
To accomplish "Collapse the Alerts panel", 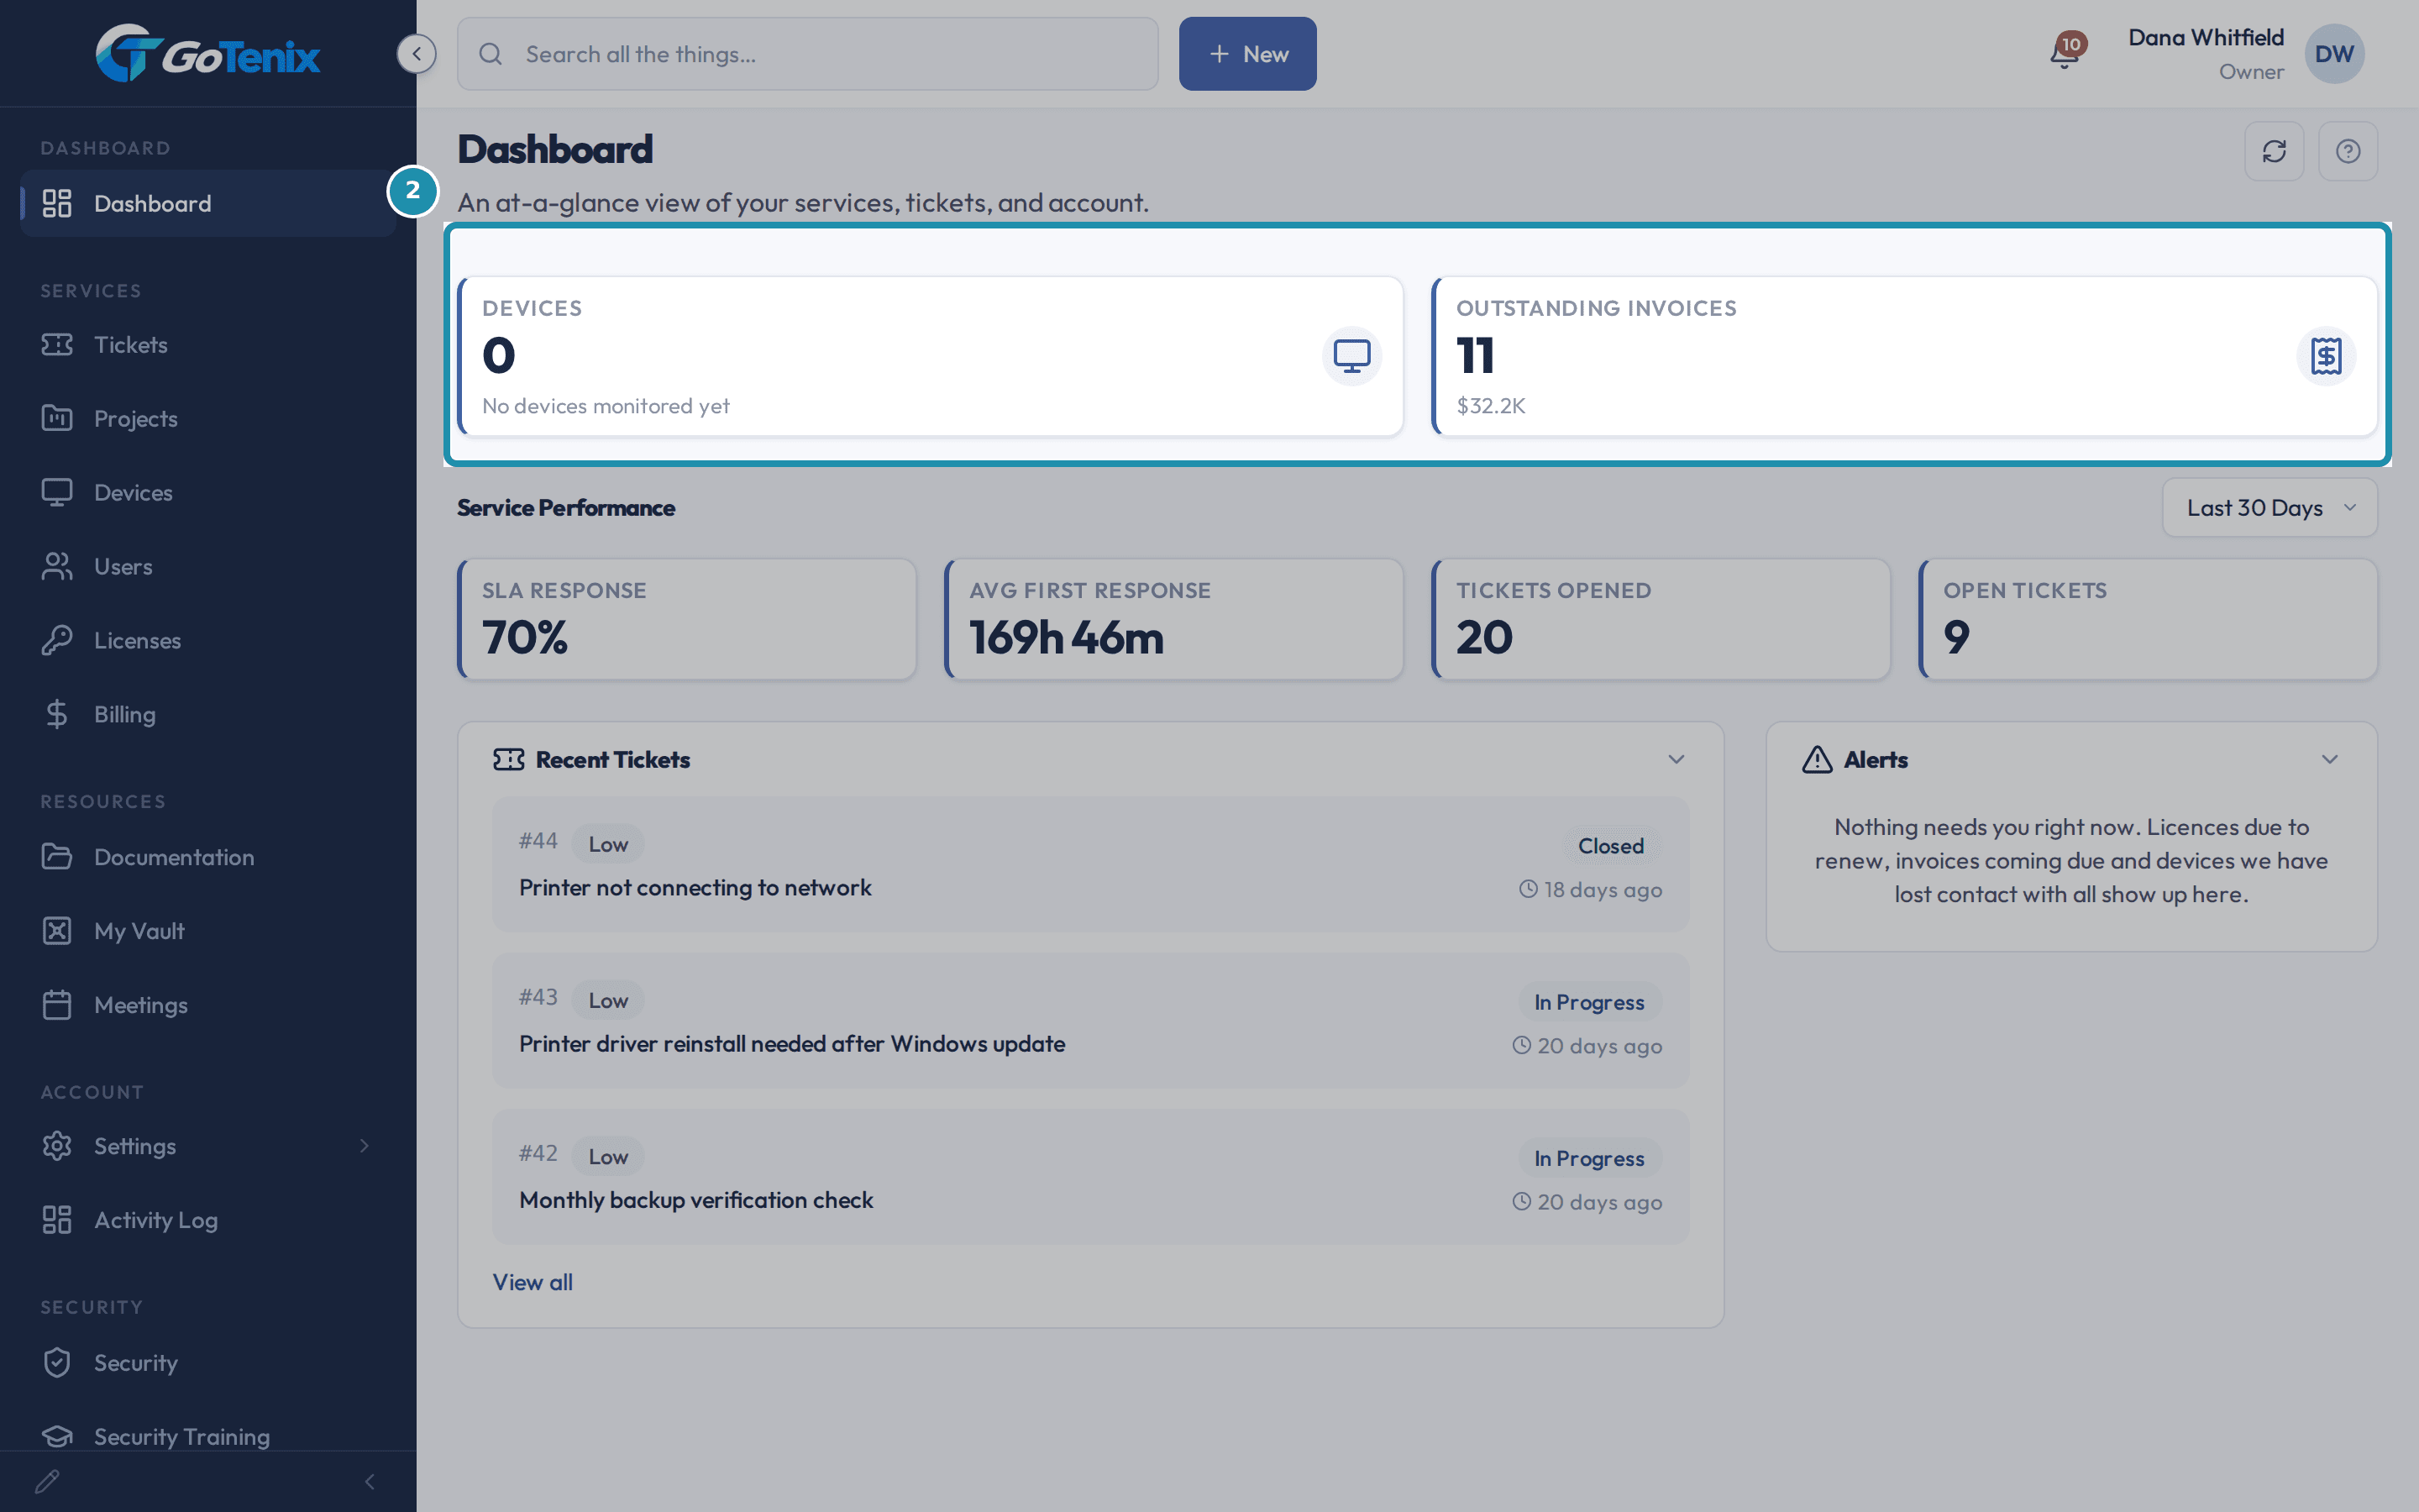I will 2330,759.
